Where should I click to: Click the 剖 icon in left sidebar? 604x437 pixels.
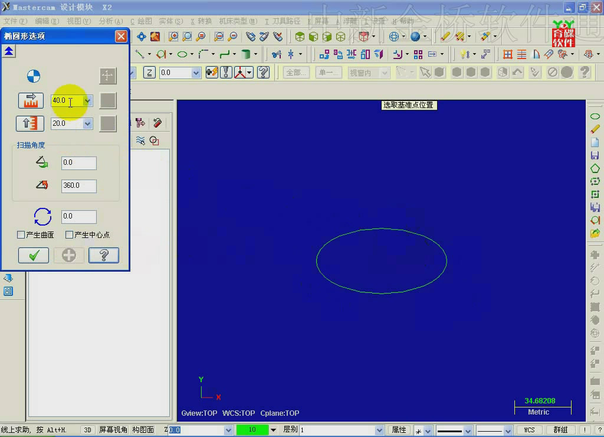[8, 291]
